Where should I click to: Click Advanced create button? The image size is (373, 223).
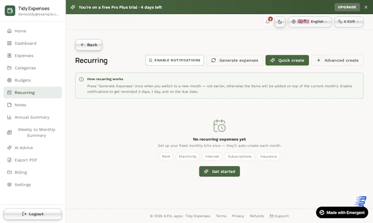(337, 61)
